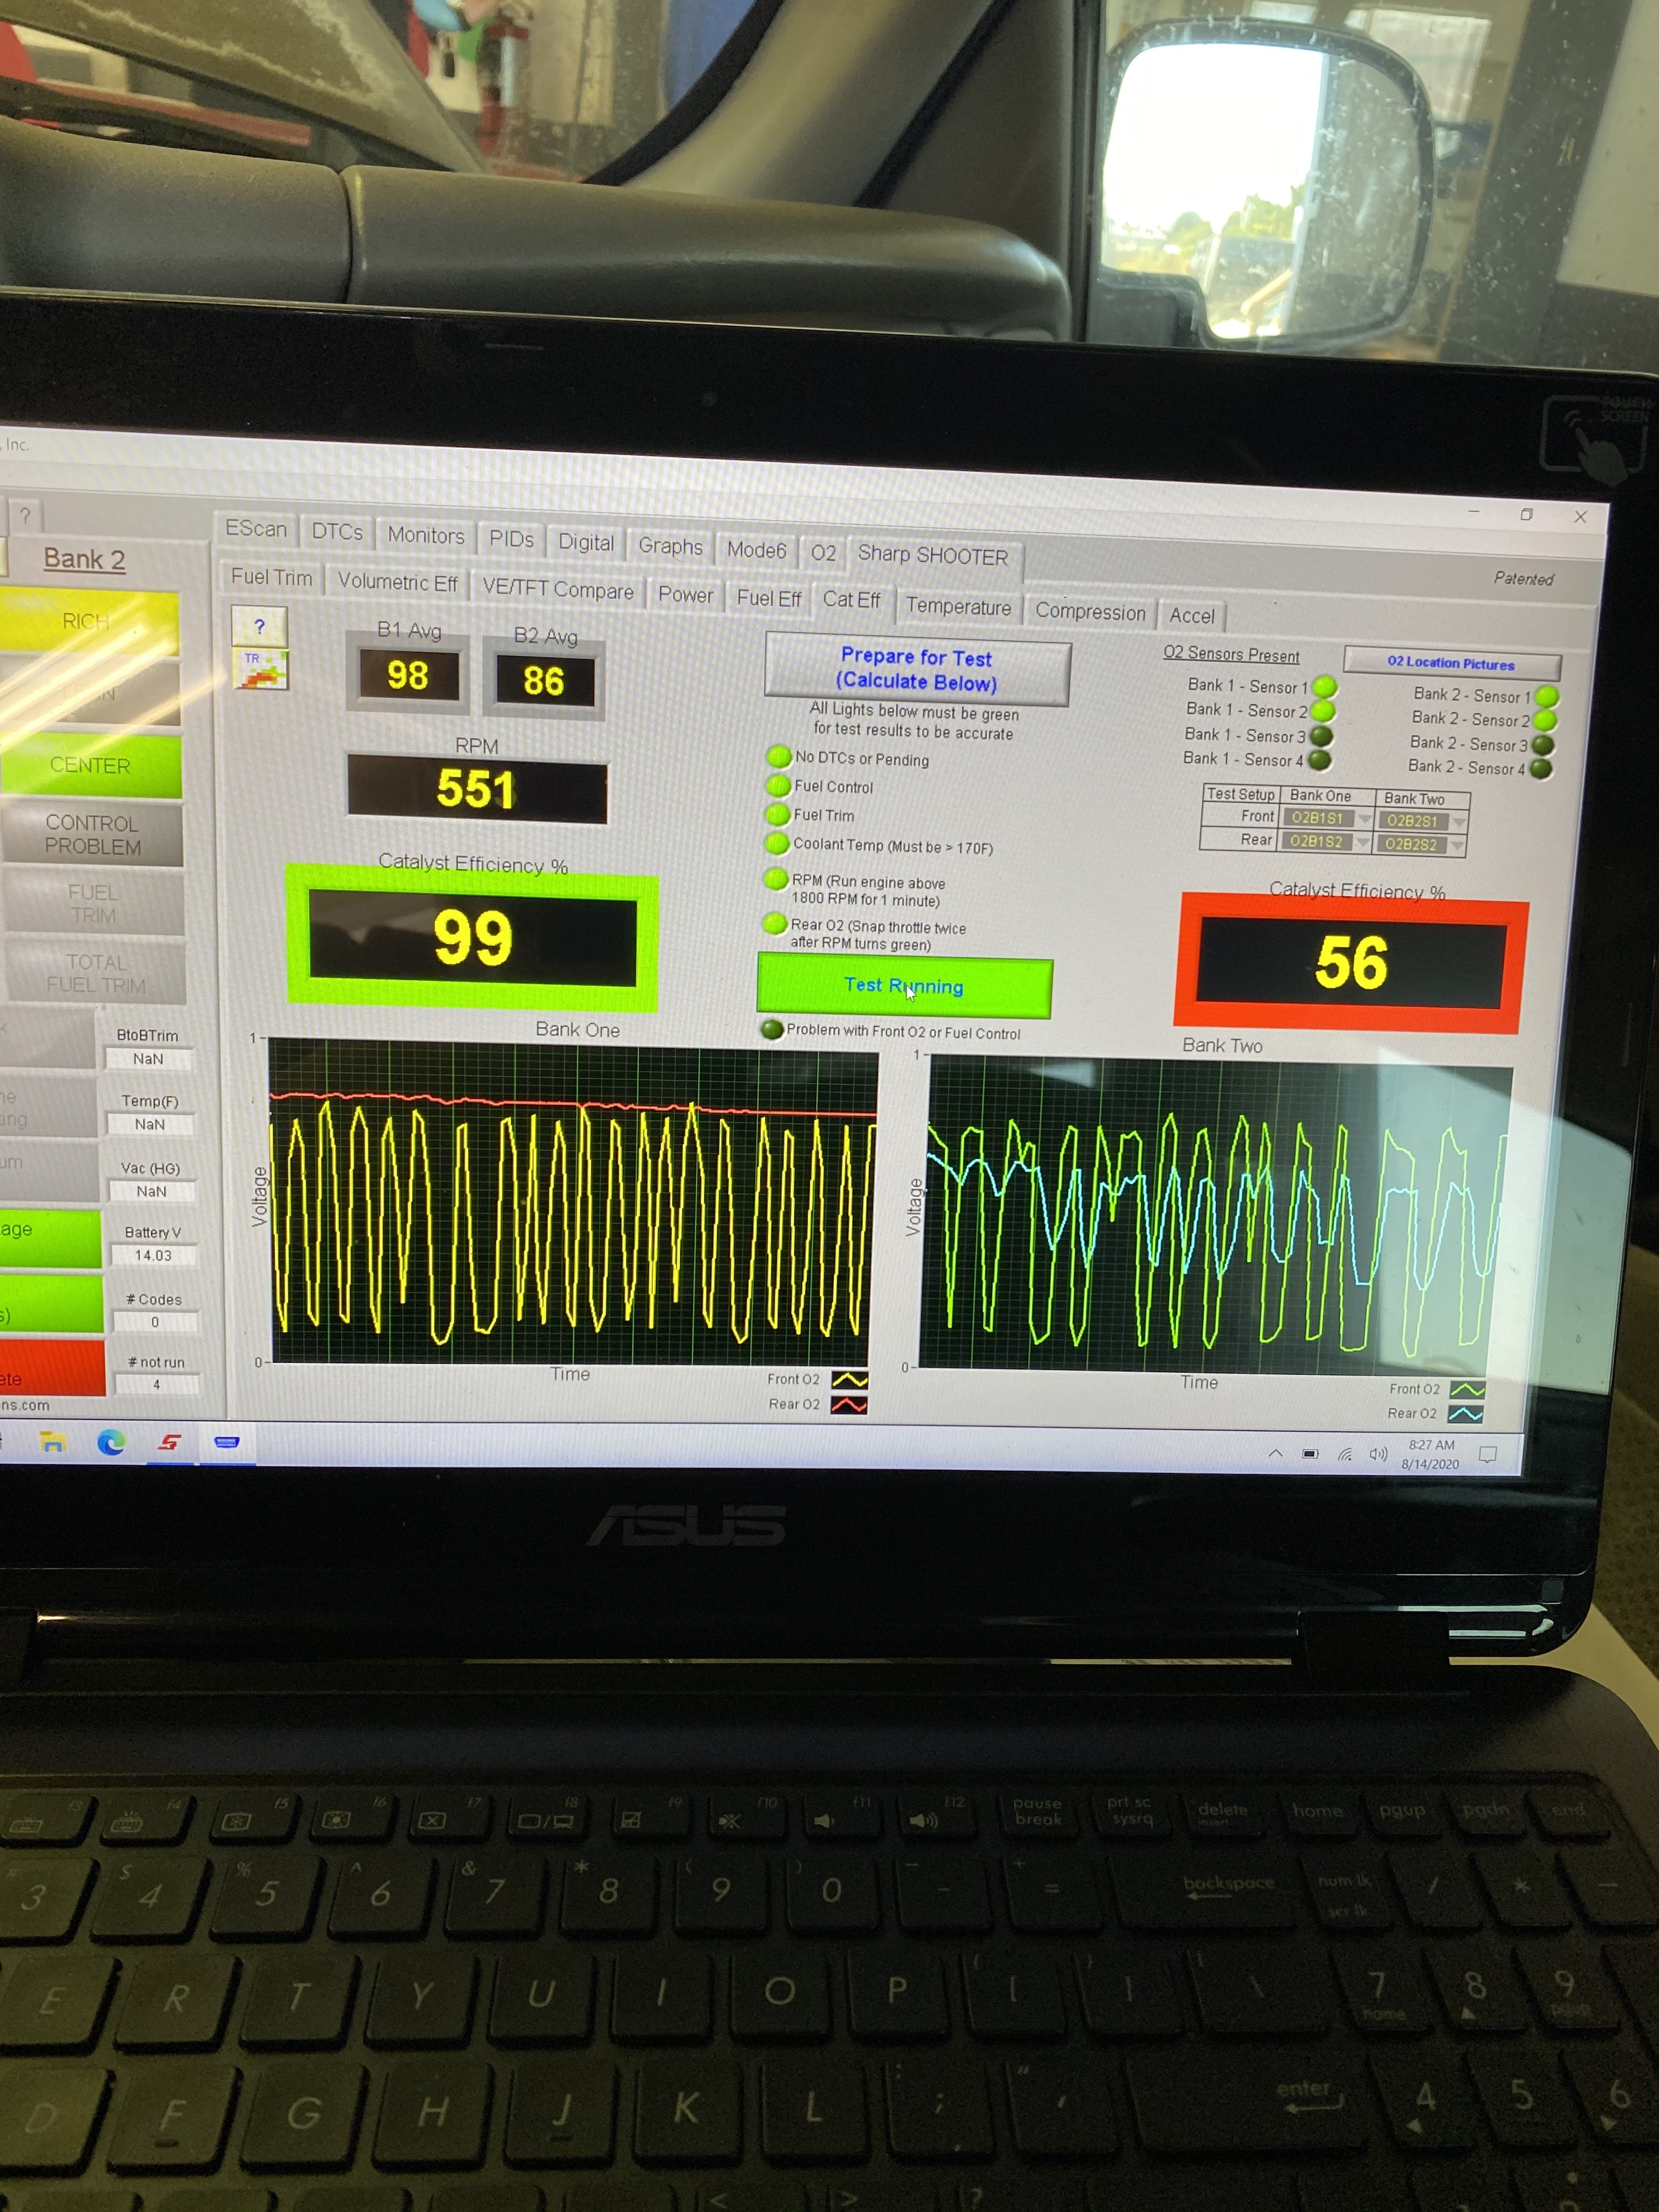Toggle the Bank 1 - Sensor 3 indicator
This screenshot has height=2212, width=1659.
1321,736
